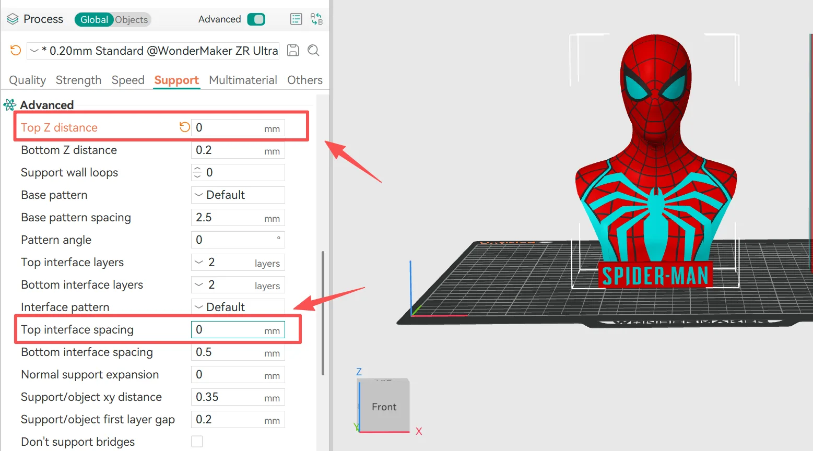Click the Top Z distance label
The image size is (813, 451).
pyautogui.click(x=59, y=127)
